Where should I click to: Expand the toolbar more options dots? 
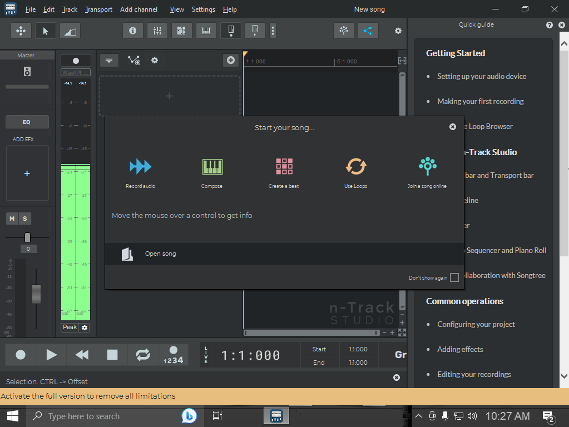pyautogui.click(x=273, y=31)
